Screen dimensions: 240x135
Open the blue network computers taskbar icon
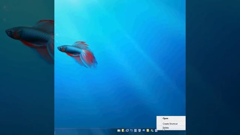(x=131, y=130)
